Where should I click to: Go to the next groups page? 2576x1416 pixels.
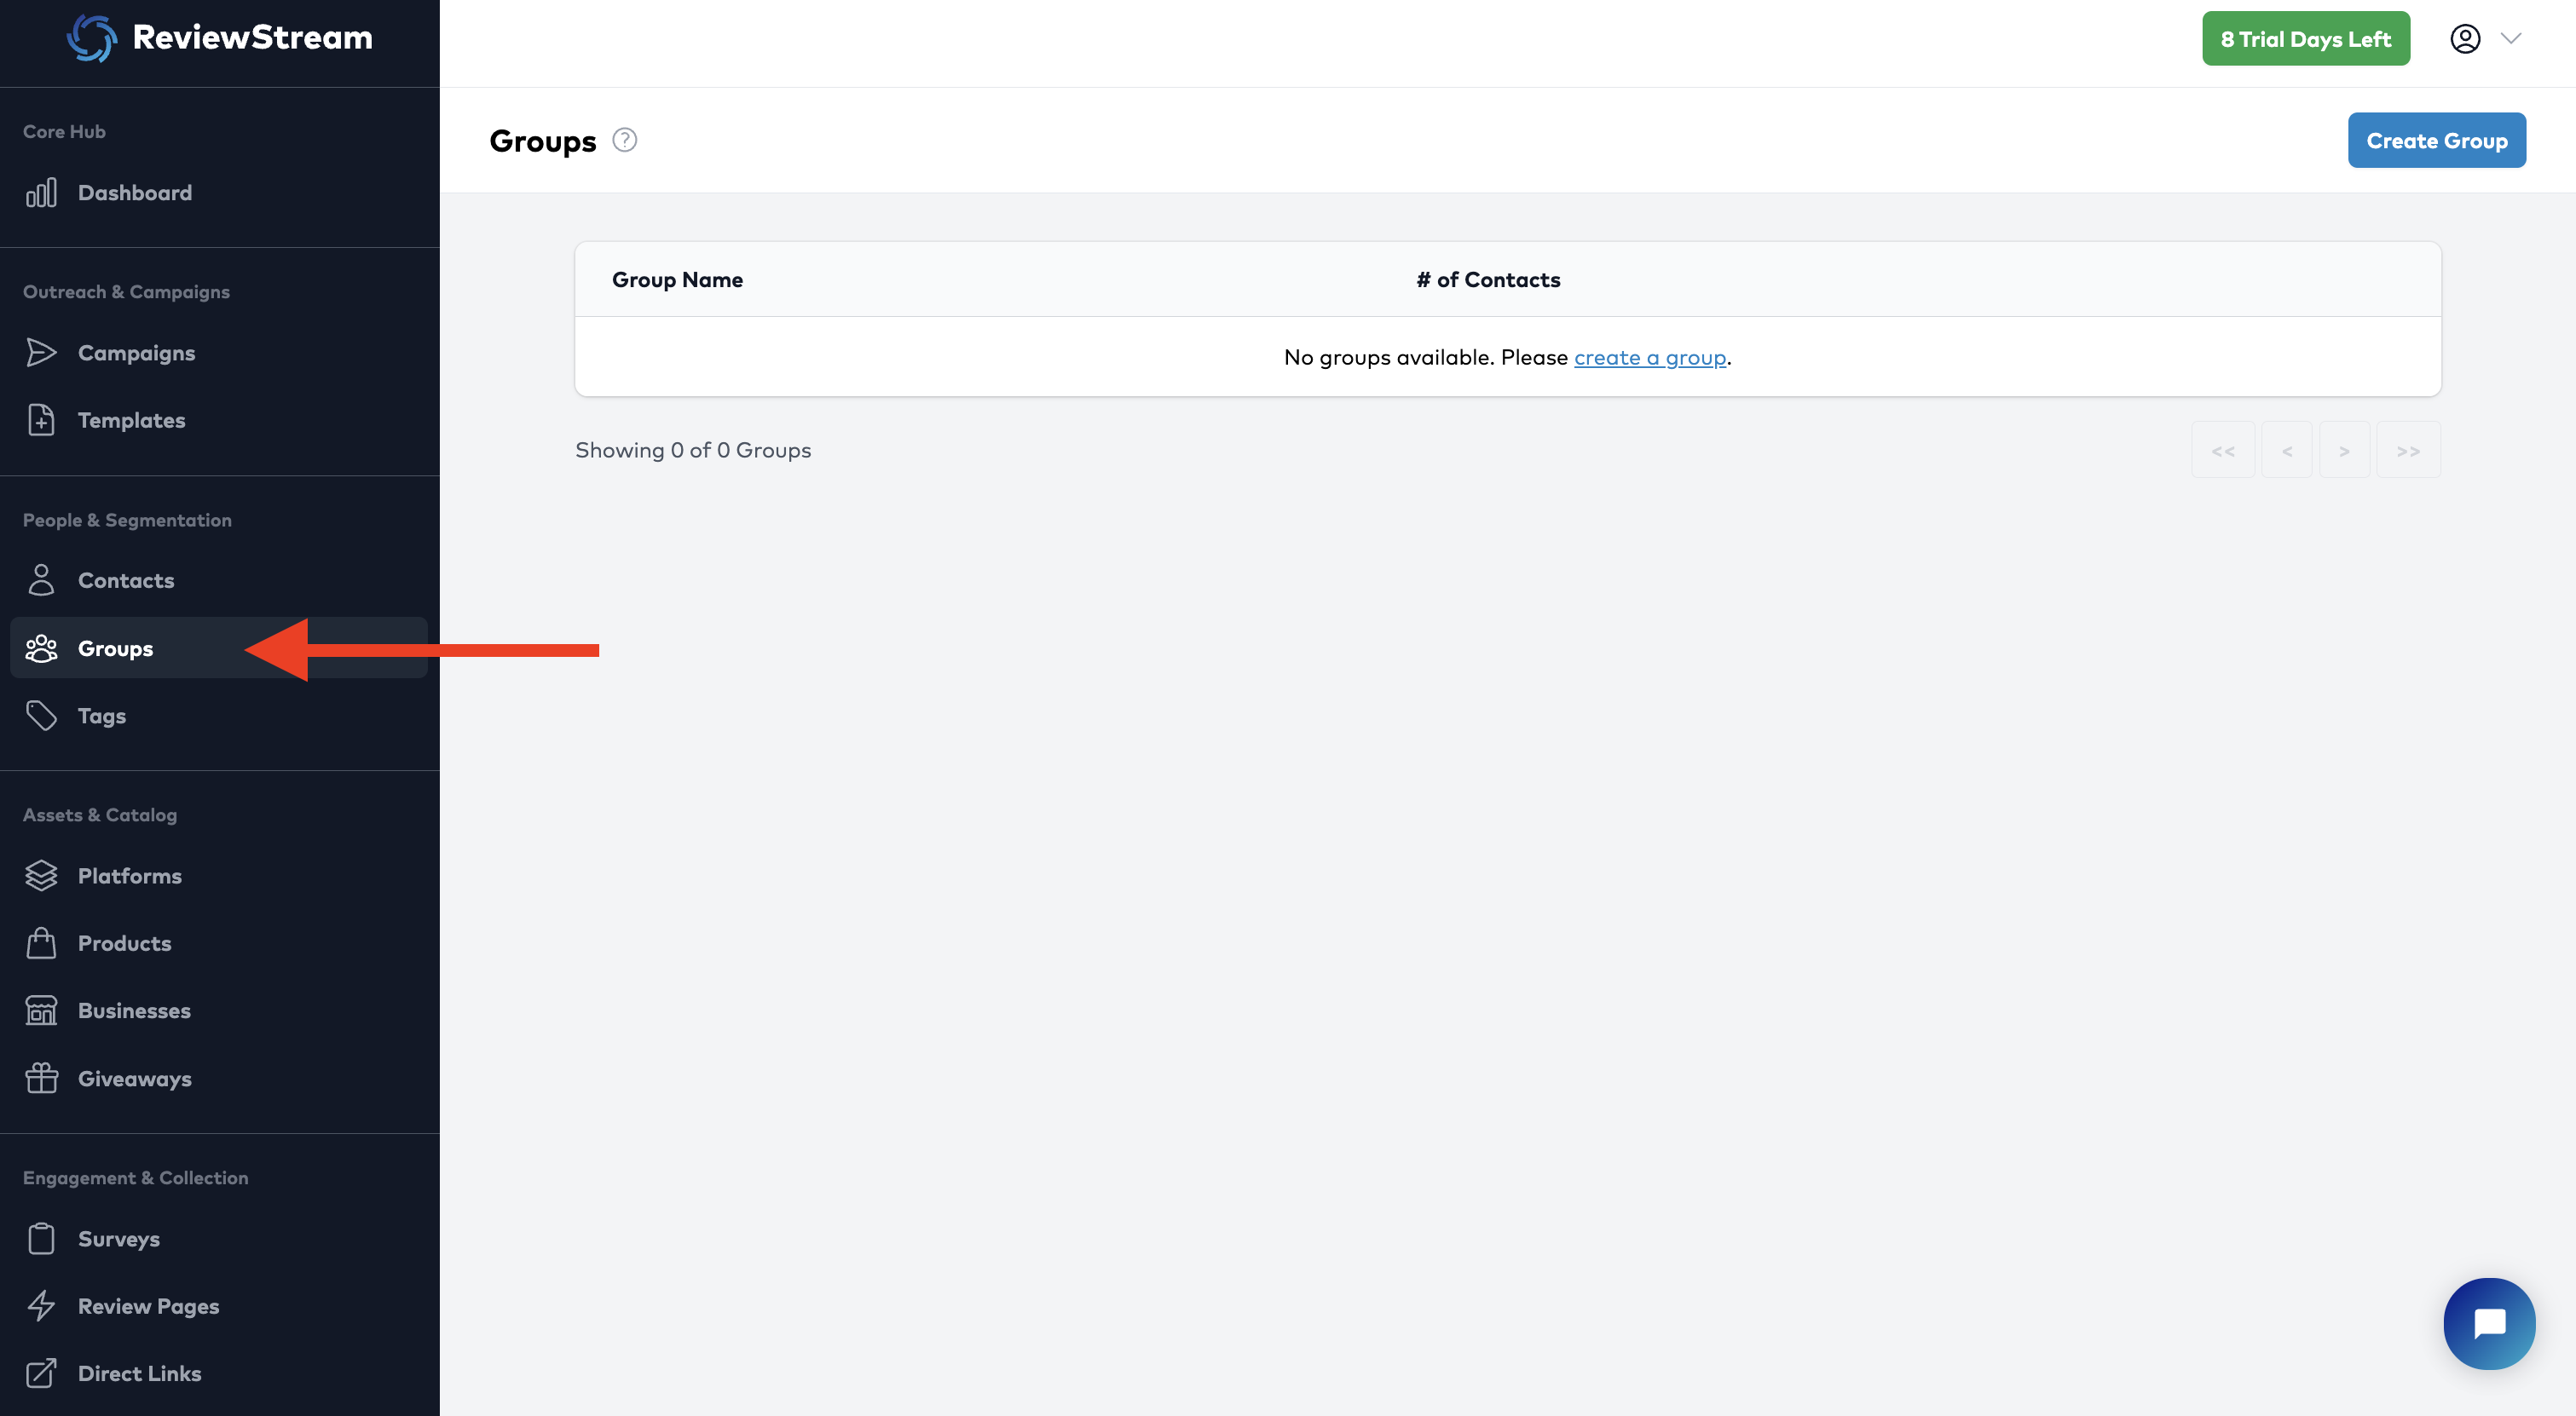coord(2343,451)
